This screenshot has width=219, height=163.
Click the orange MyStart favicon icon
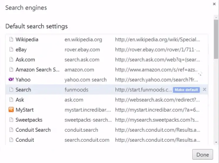click(x=11, y=109)
